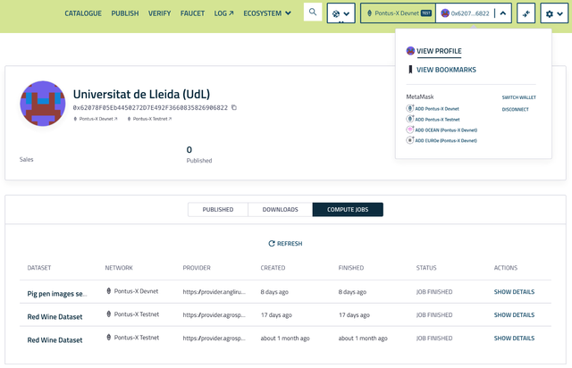This screenshot has width=572, height=368.
Task: Copy the wallet address with copy icon
Action: pyautogui.click(x=234, y=107)
